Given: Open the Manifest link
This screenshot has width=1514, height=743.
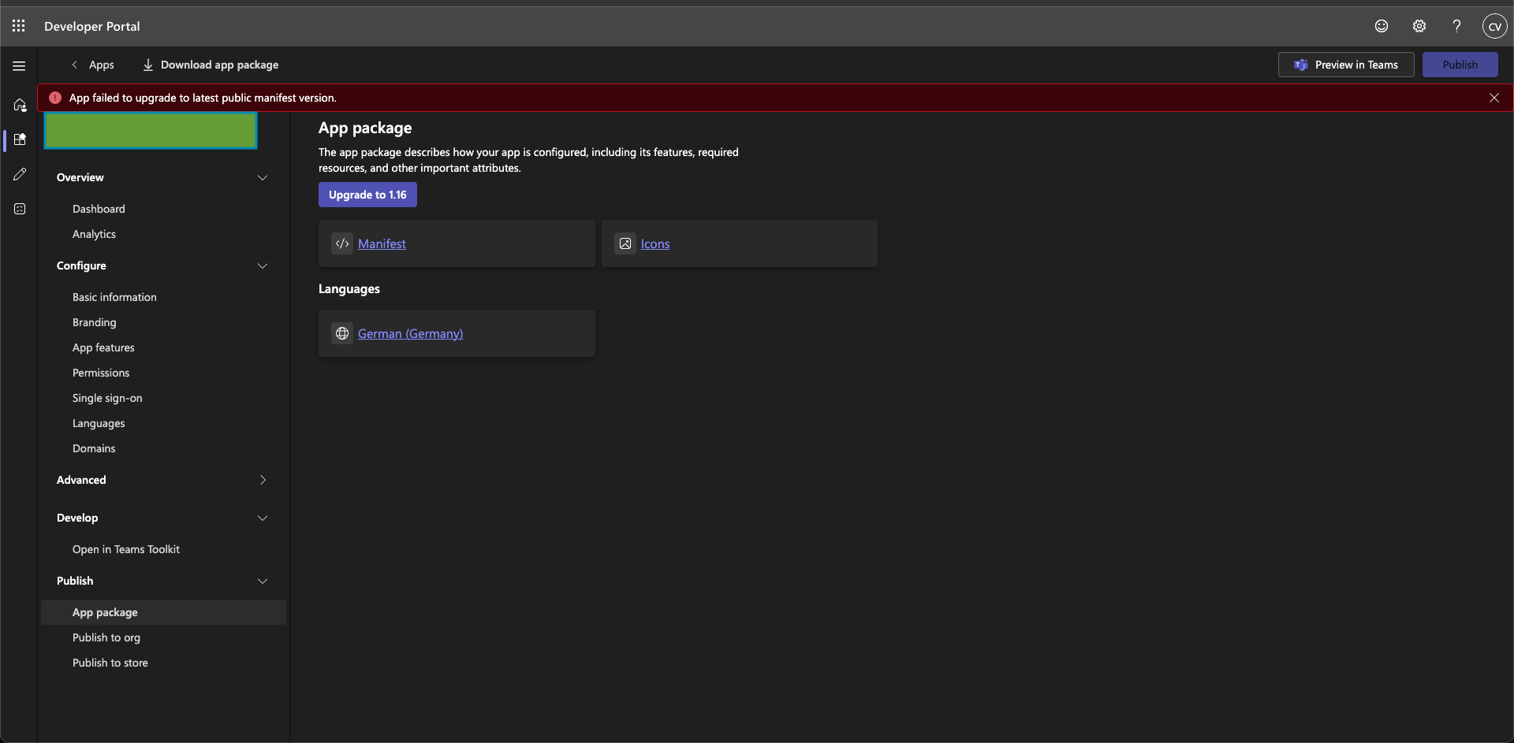Looking at the screenshot, I should [x=382, y=243].
